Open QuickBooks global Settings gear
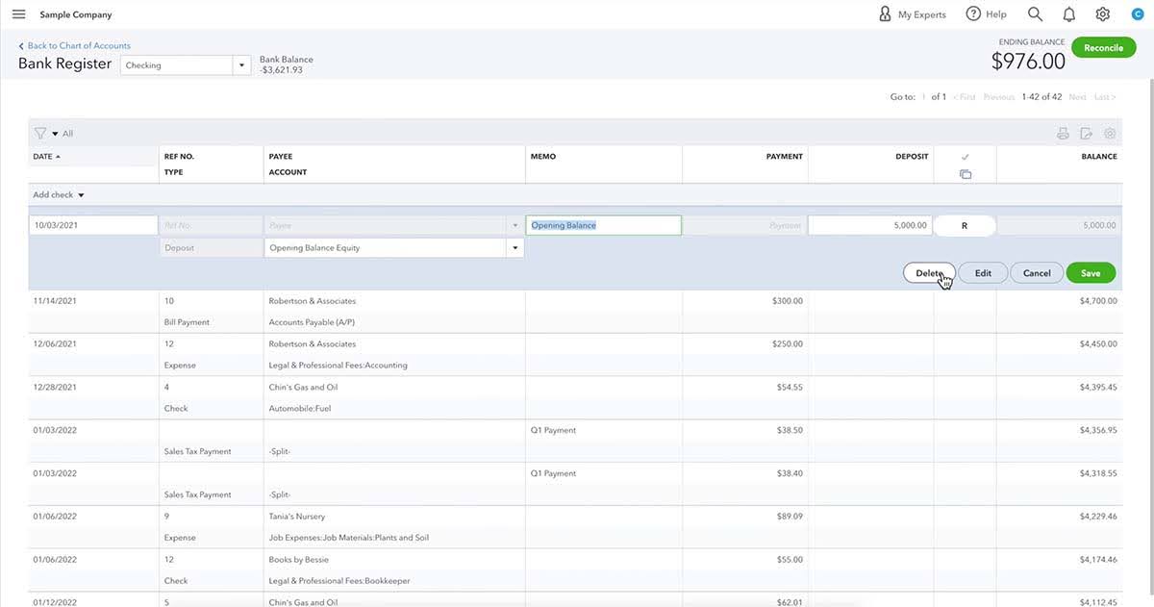The width and height of the screenshot is (1154, 607). pos(1102,13)
